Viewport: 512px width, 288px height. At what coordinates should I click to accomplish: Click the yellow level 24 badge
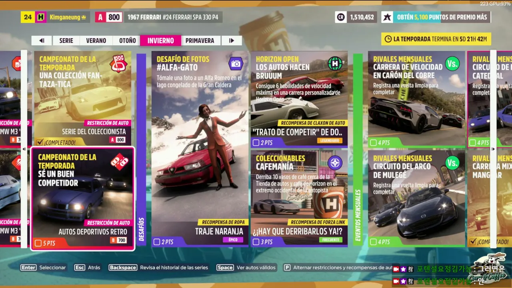pos(28,17)
